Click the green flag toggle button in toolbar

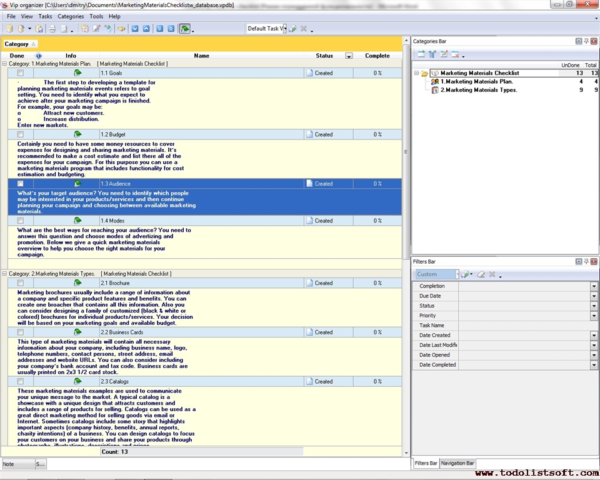pos(185,29)
